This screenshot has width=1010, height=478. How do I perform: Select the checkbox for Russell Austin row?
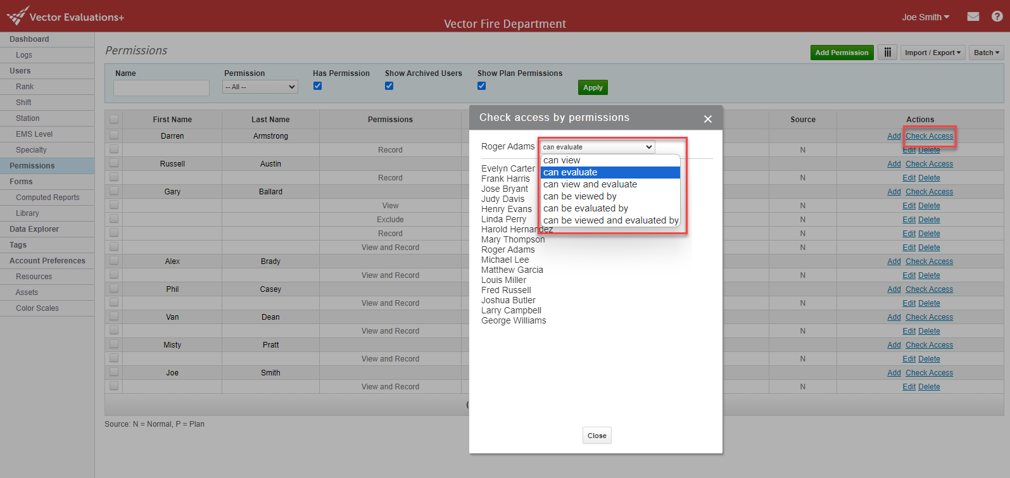(114, 163)
